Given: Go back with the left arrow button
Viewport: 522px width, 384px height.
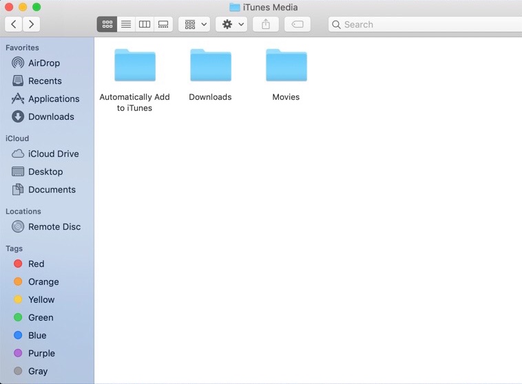Looking at the screenshot, I should pyautogui.click(x=14, y=24).
